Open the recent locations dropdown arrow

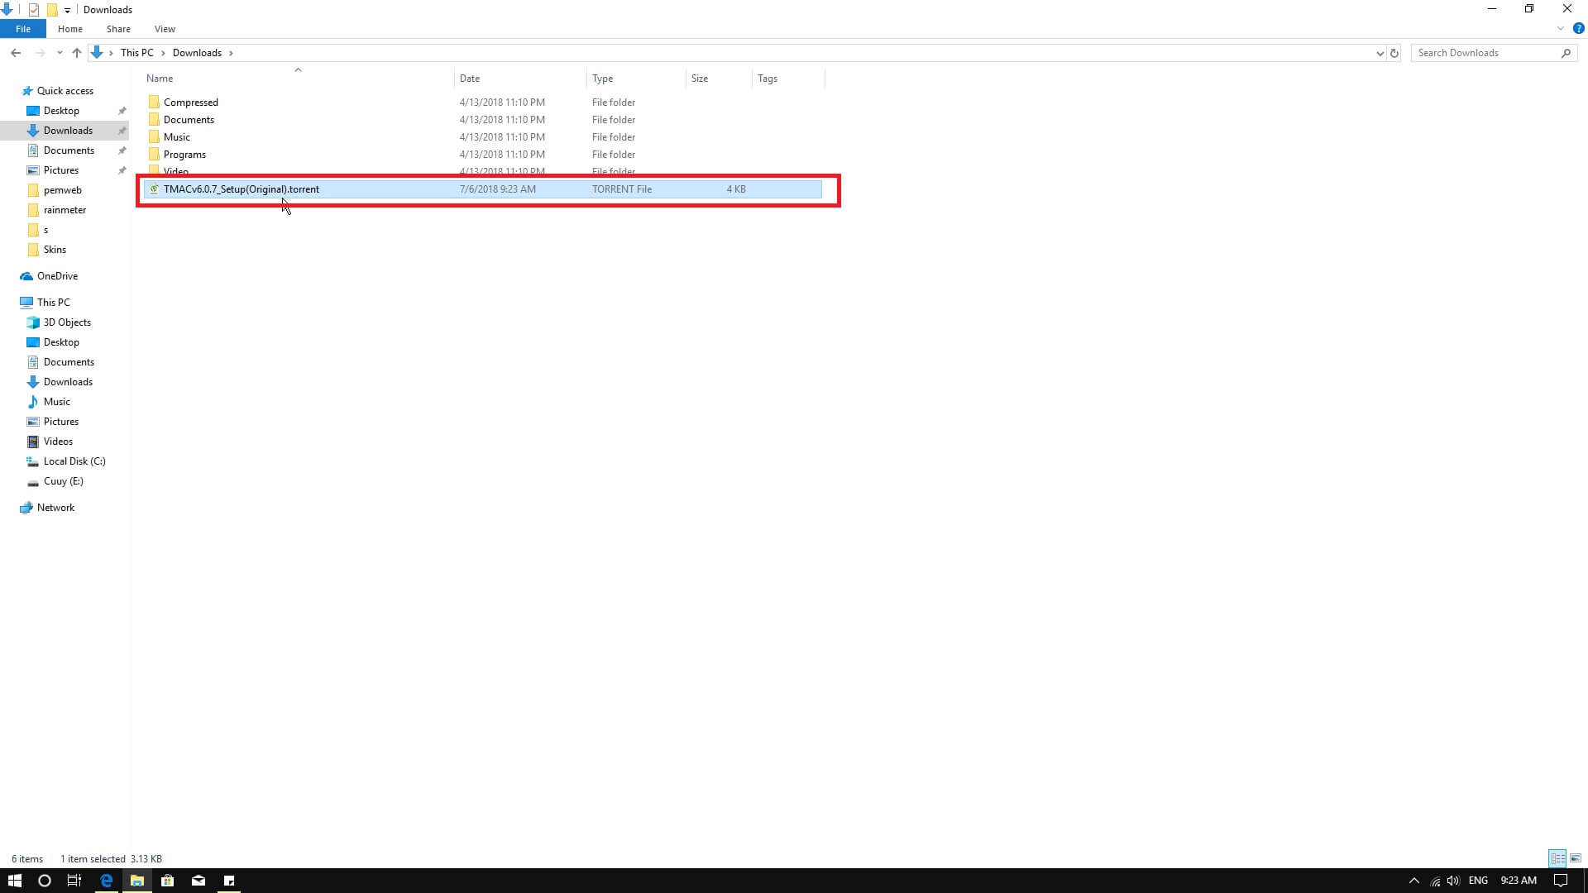pos(60,53)
